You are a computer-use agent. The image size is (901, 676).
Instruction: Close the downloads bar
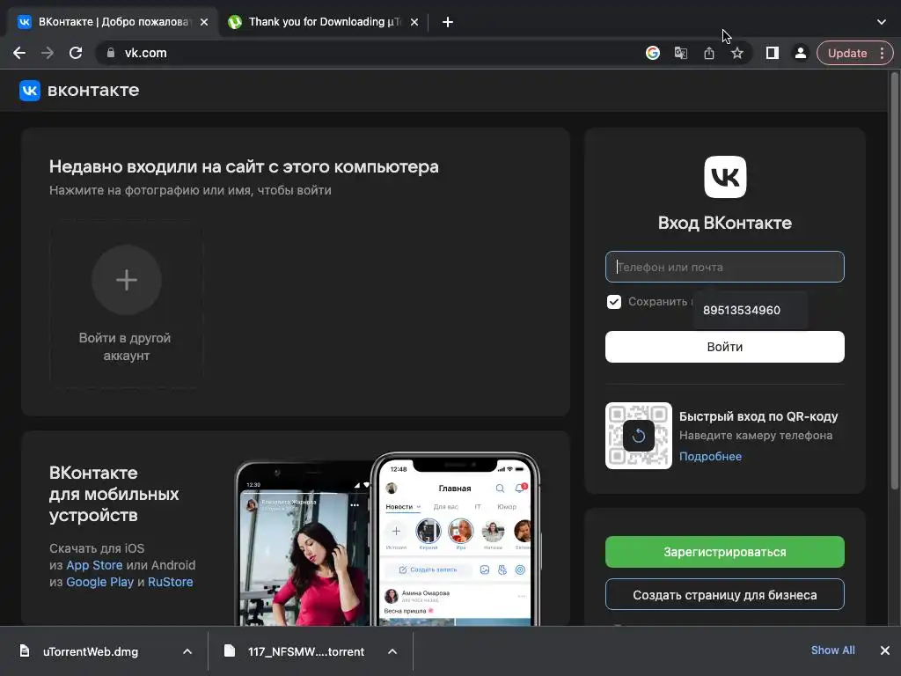pyautogui.click(x=885, y=650)
